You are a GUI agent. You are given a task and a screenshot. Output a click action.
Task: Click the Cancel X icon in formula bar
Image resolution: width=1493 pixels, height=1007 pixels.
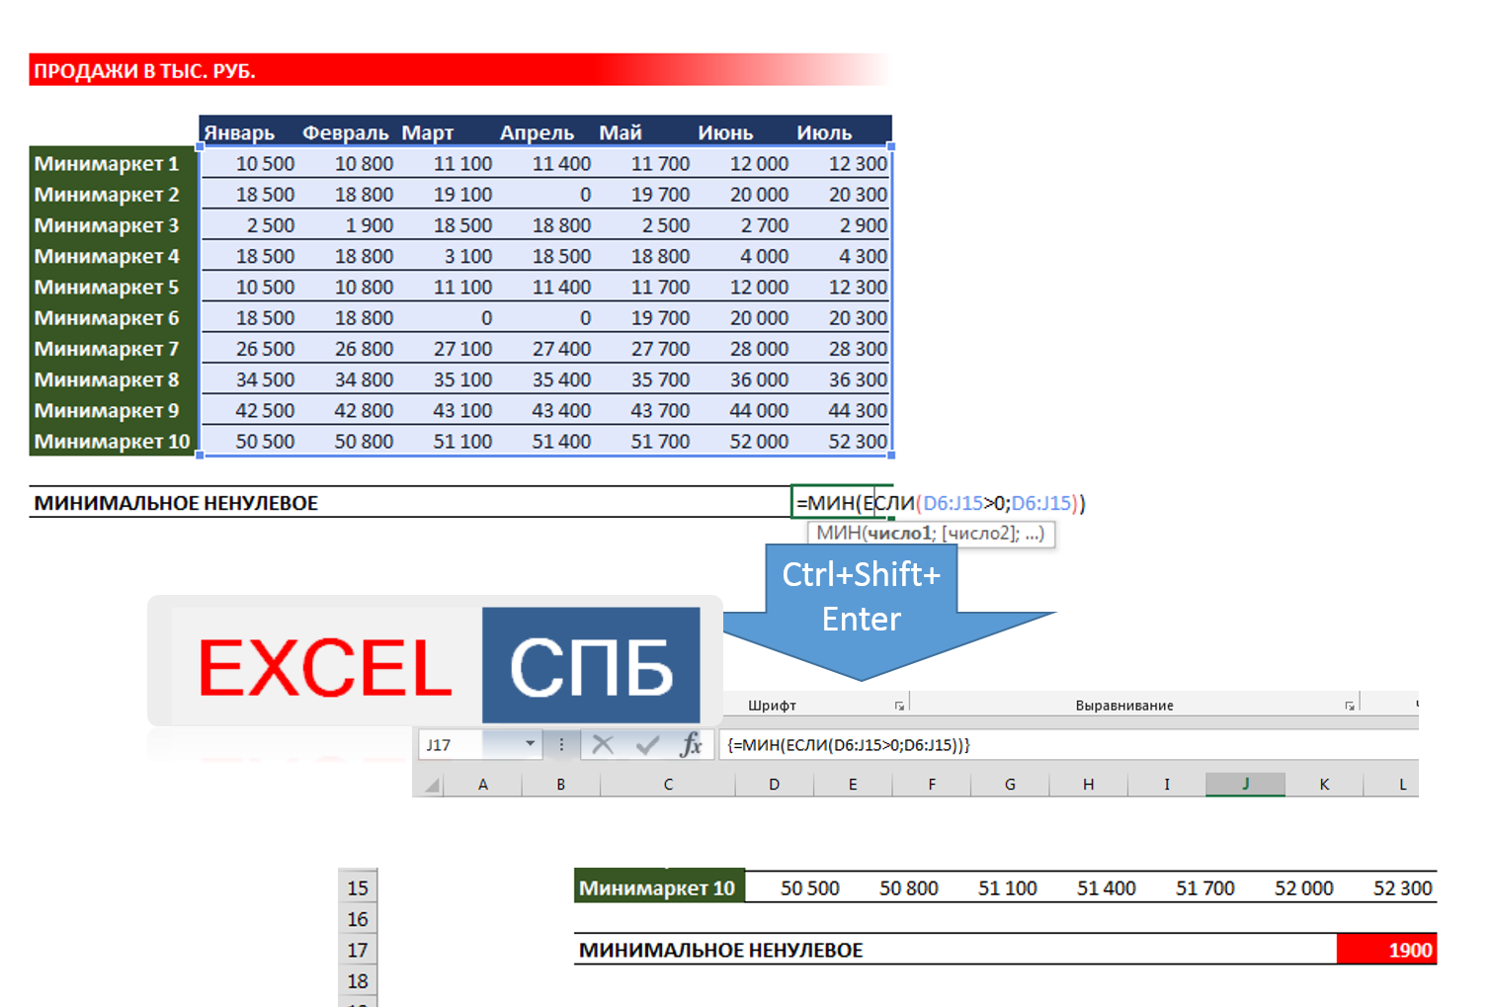[x=603, y=745]
